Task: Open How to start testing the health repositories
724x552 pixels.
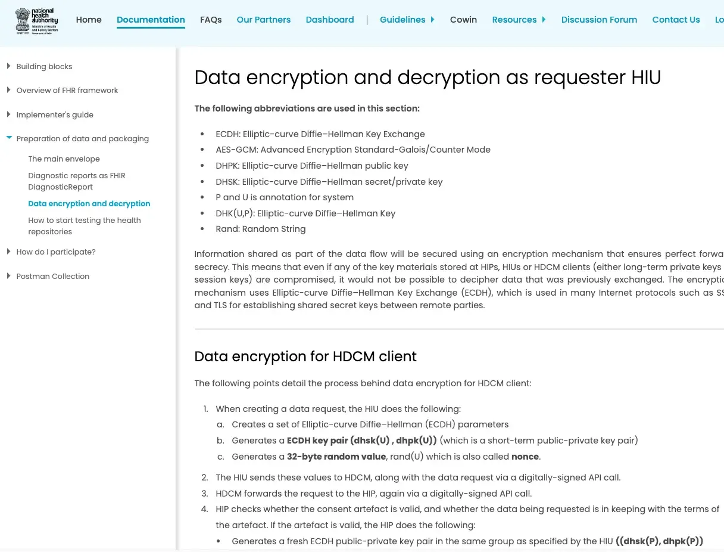Action: (85, 226)
